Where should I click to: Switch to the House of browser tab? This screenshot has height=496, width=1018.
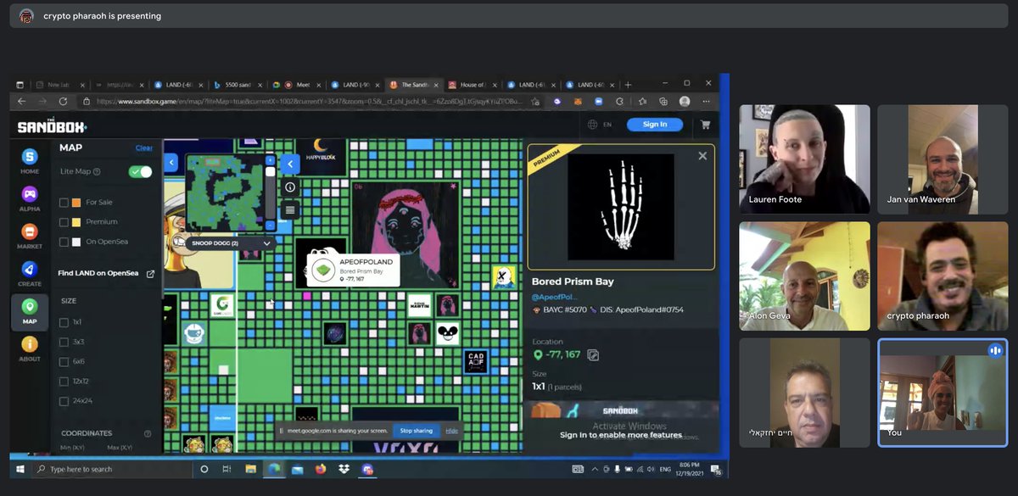(x=471, y=85)
